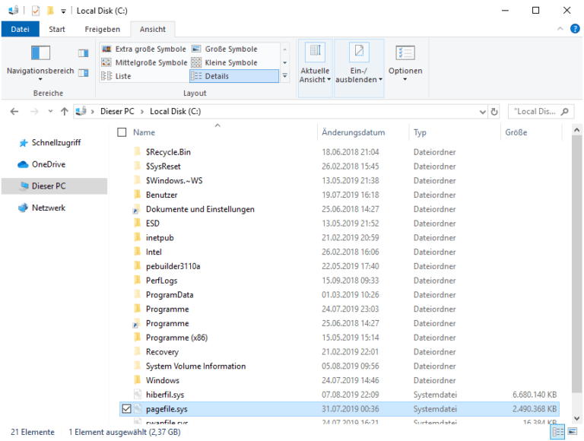Go back with the left arrow
The width and height of the screenshot is (584, 441).
point(14,111)
